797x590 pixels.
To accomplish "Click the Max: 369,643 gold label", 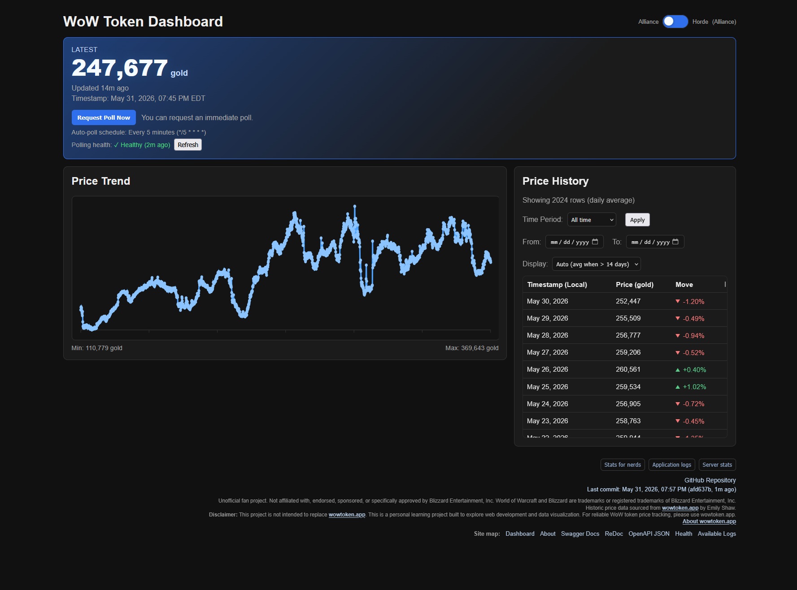I will tap(472, 348).
